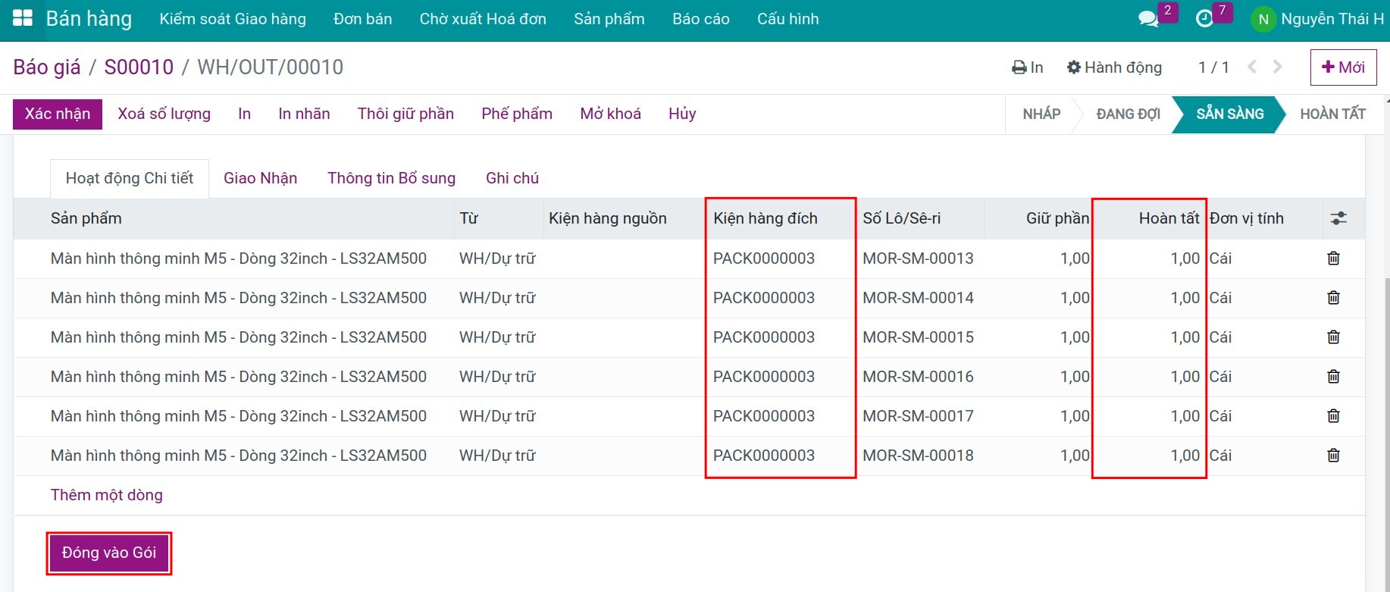This screenshot has height=592, width=1390.
Task: Click PACK0000003 in MOR-SM-00014 row
Action: (x=764, y=298)
